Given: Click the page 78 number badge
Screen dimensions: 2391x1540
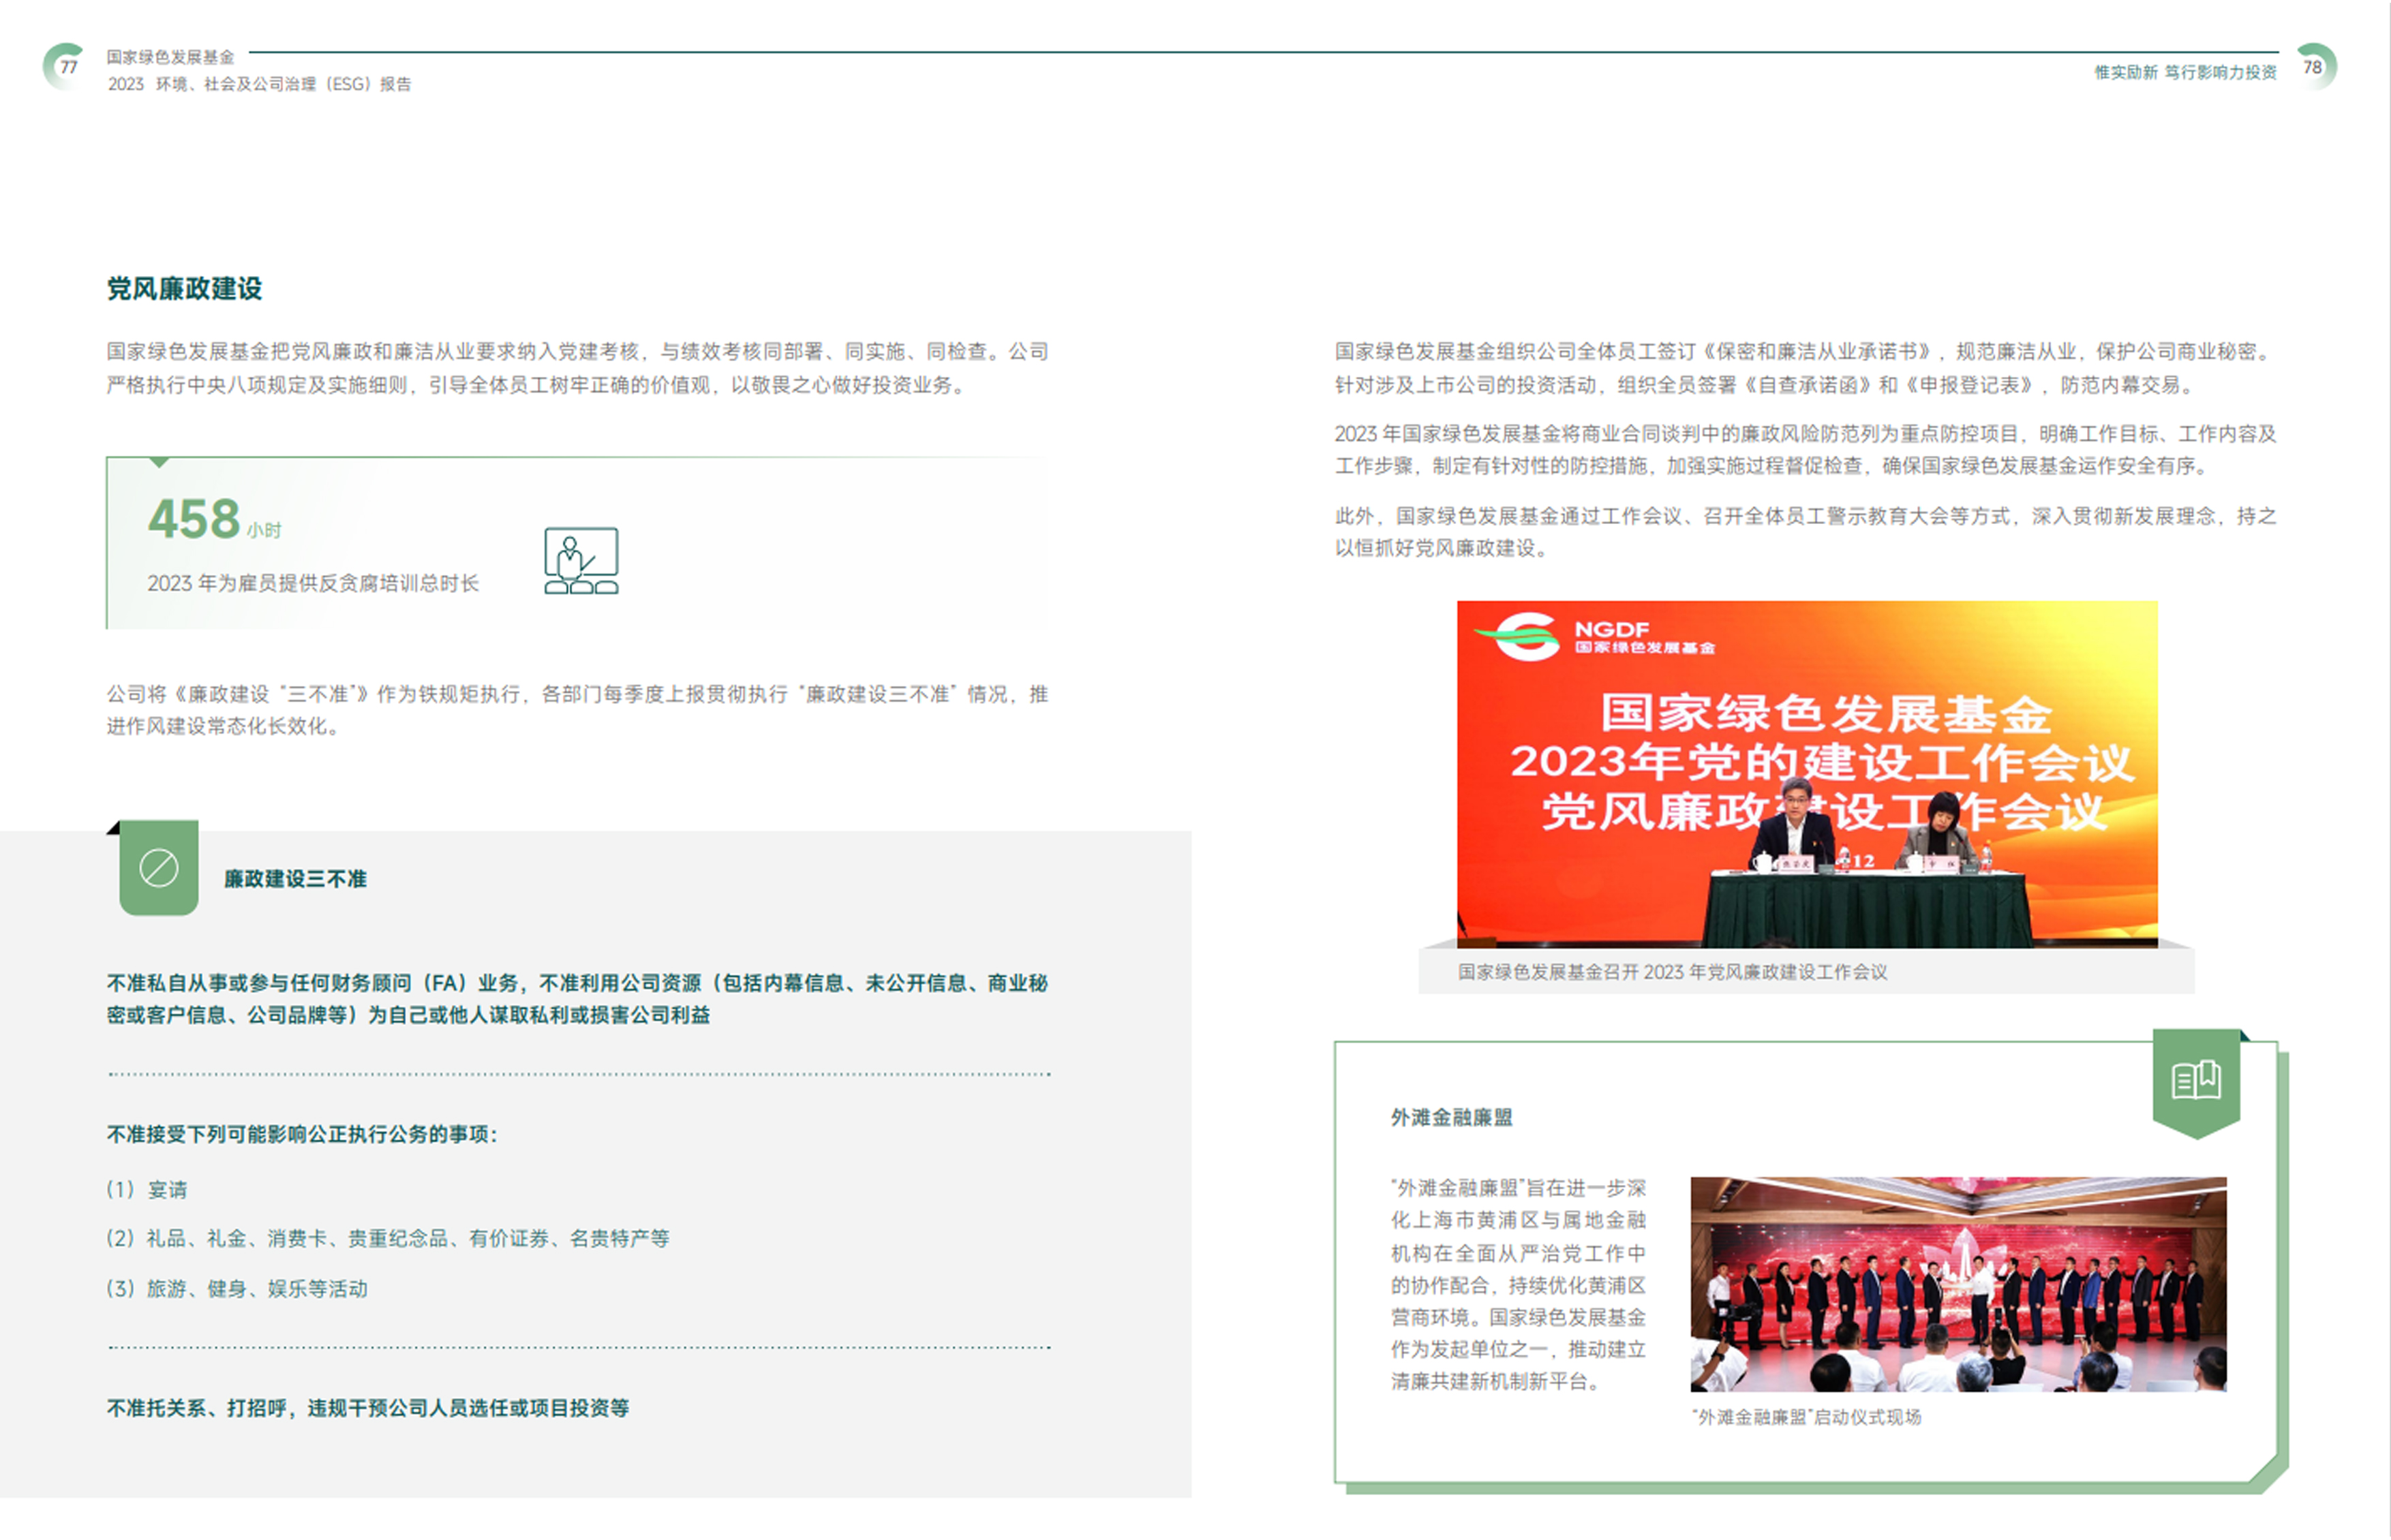Looking at the screenshot, I should [x=2314, y=67].
